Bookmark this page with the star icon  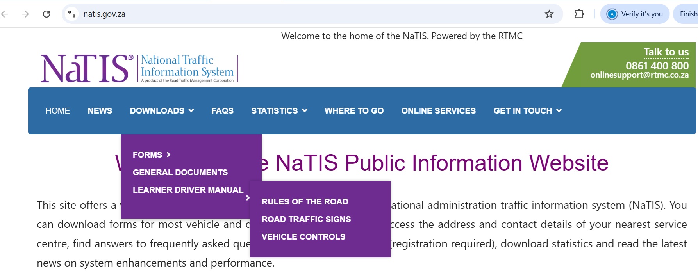[x=549, y=14]
